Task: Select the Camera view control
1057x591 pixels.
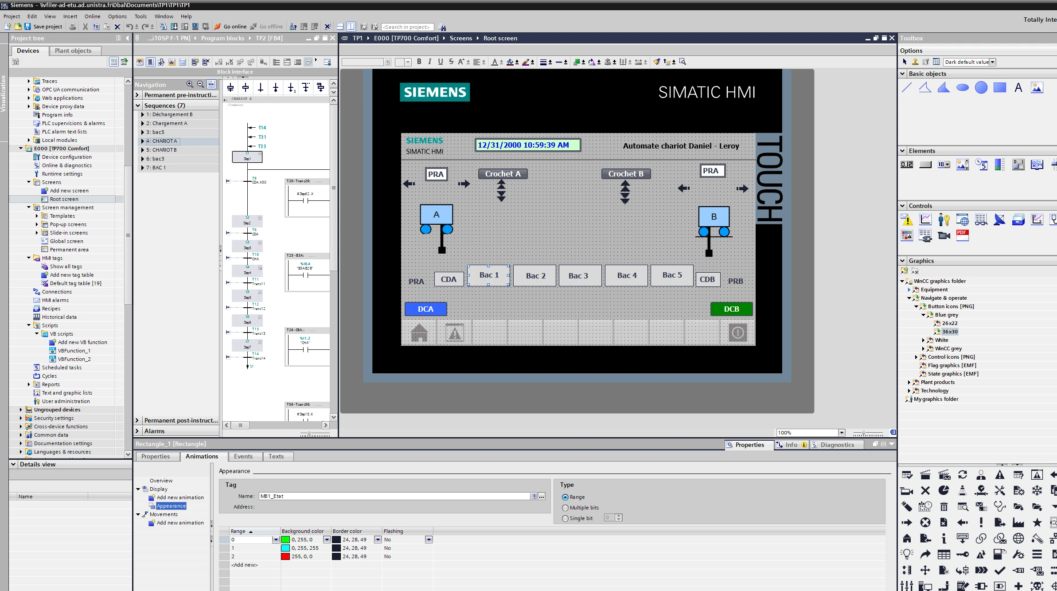Action: (944, 235)
